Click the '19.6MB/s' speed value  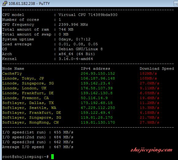tap(149, 98)
